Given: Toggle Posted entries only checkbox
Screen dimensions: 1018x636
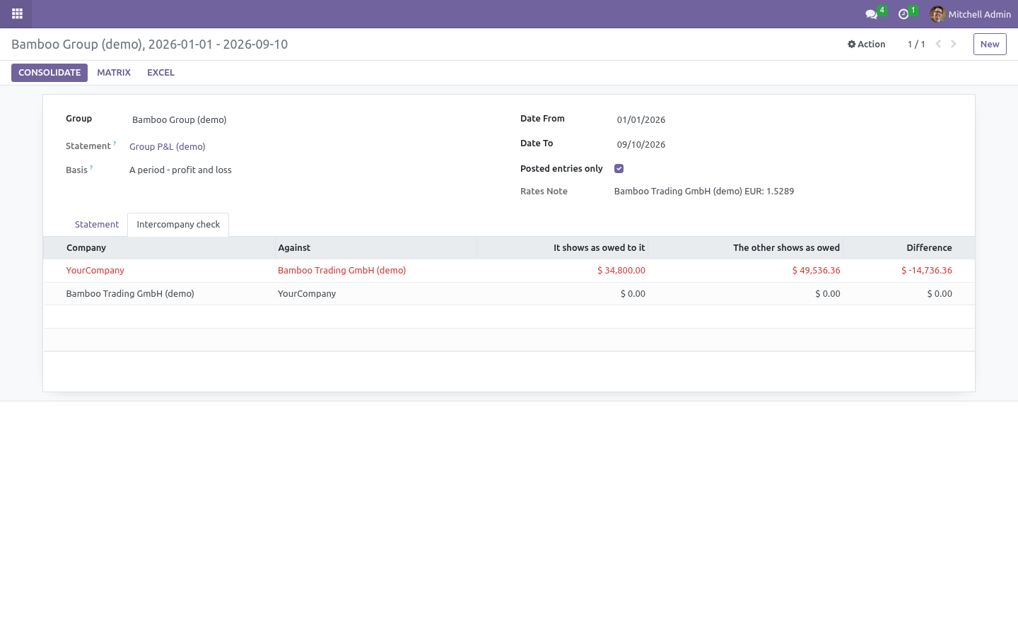Looking at the screenshot, I should pos(619,168).
